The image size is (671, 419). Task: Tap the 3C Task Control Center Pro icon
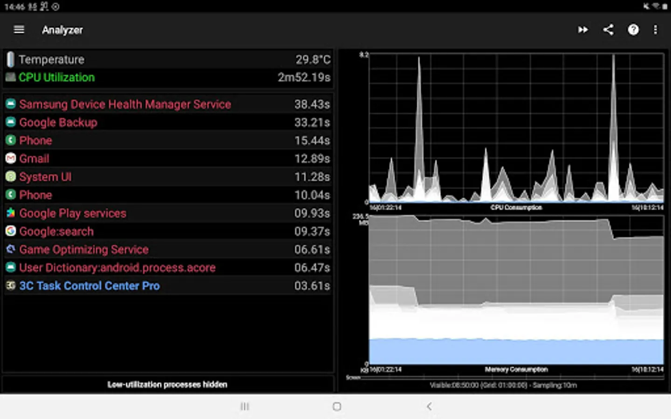[11, 285]
